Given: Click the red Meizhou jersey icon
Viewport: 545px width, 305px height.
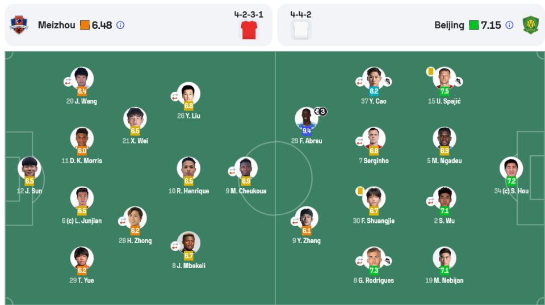Looking at the screenshot, I should 249,30.
